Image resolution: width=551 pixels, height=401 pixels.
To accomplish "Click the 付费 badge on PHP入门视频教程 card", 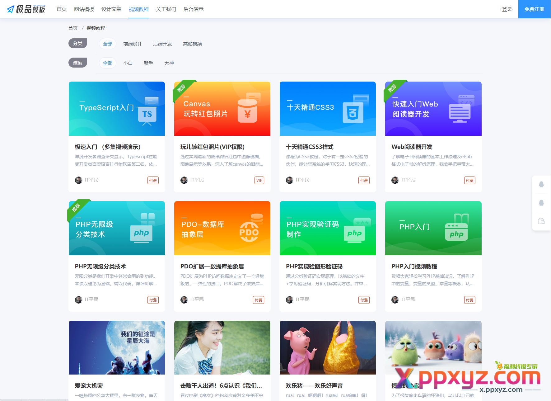I will [469, 300].
